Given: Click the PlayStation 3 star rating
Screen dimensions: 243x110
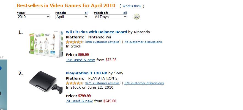Looking at the screenshot, I should click(75, 83).
